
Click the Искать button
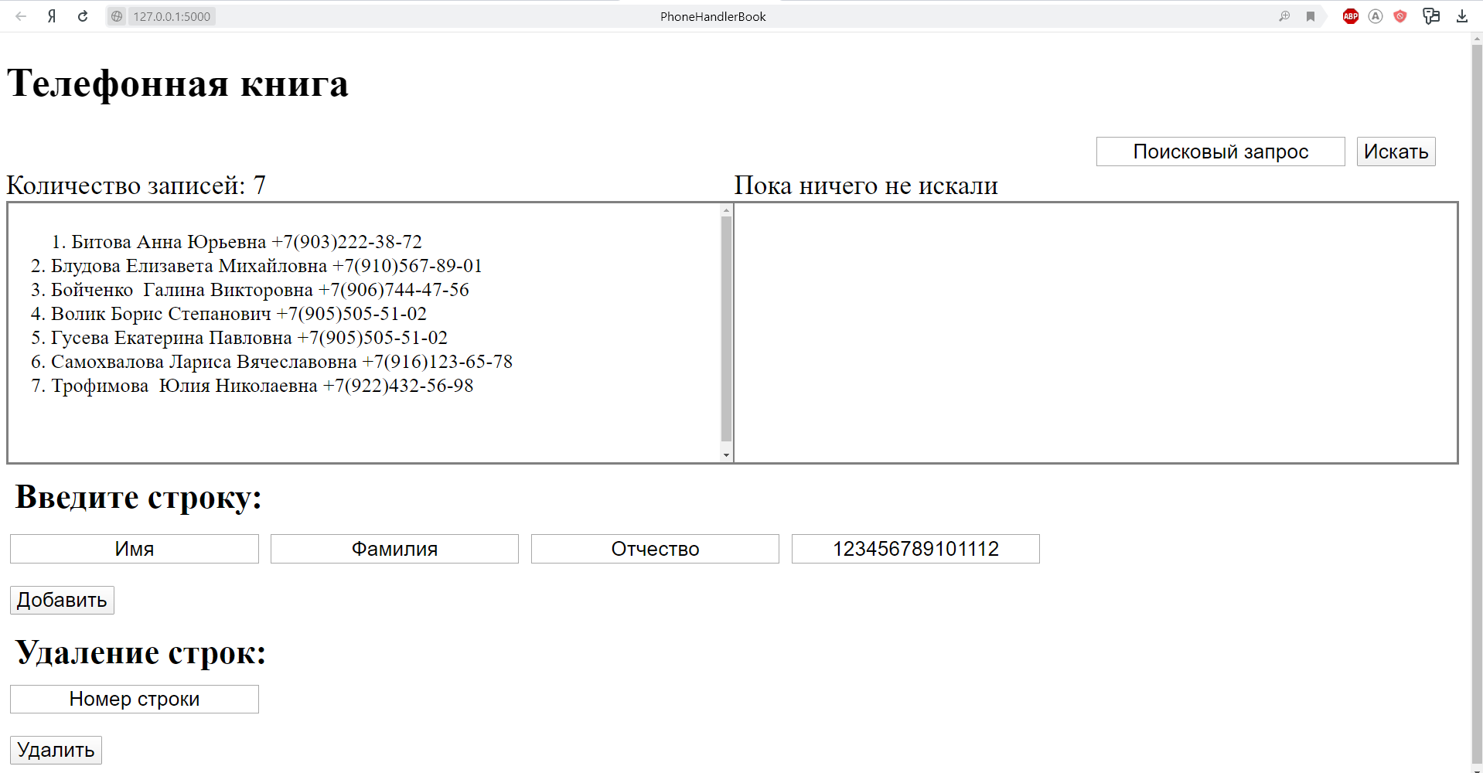pyautogui.click(x=1396, y=152)
